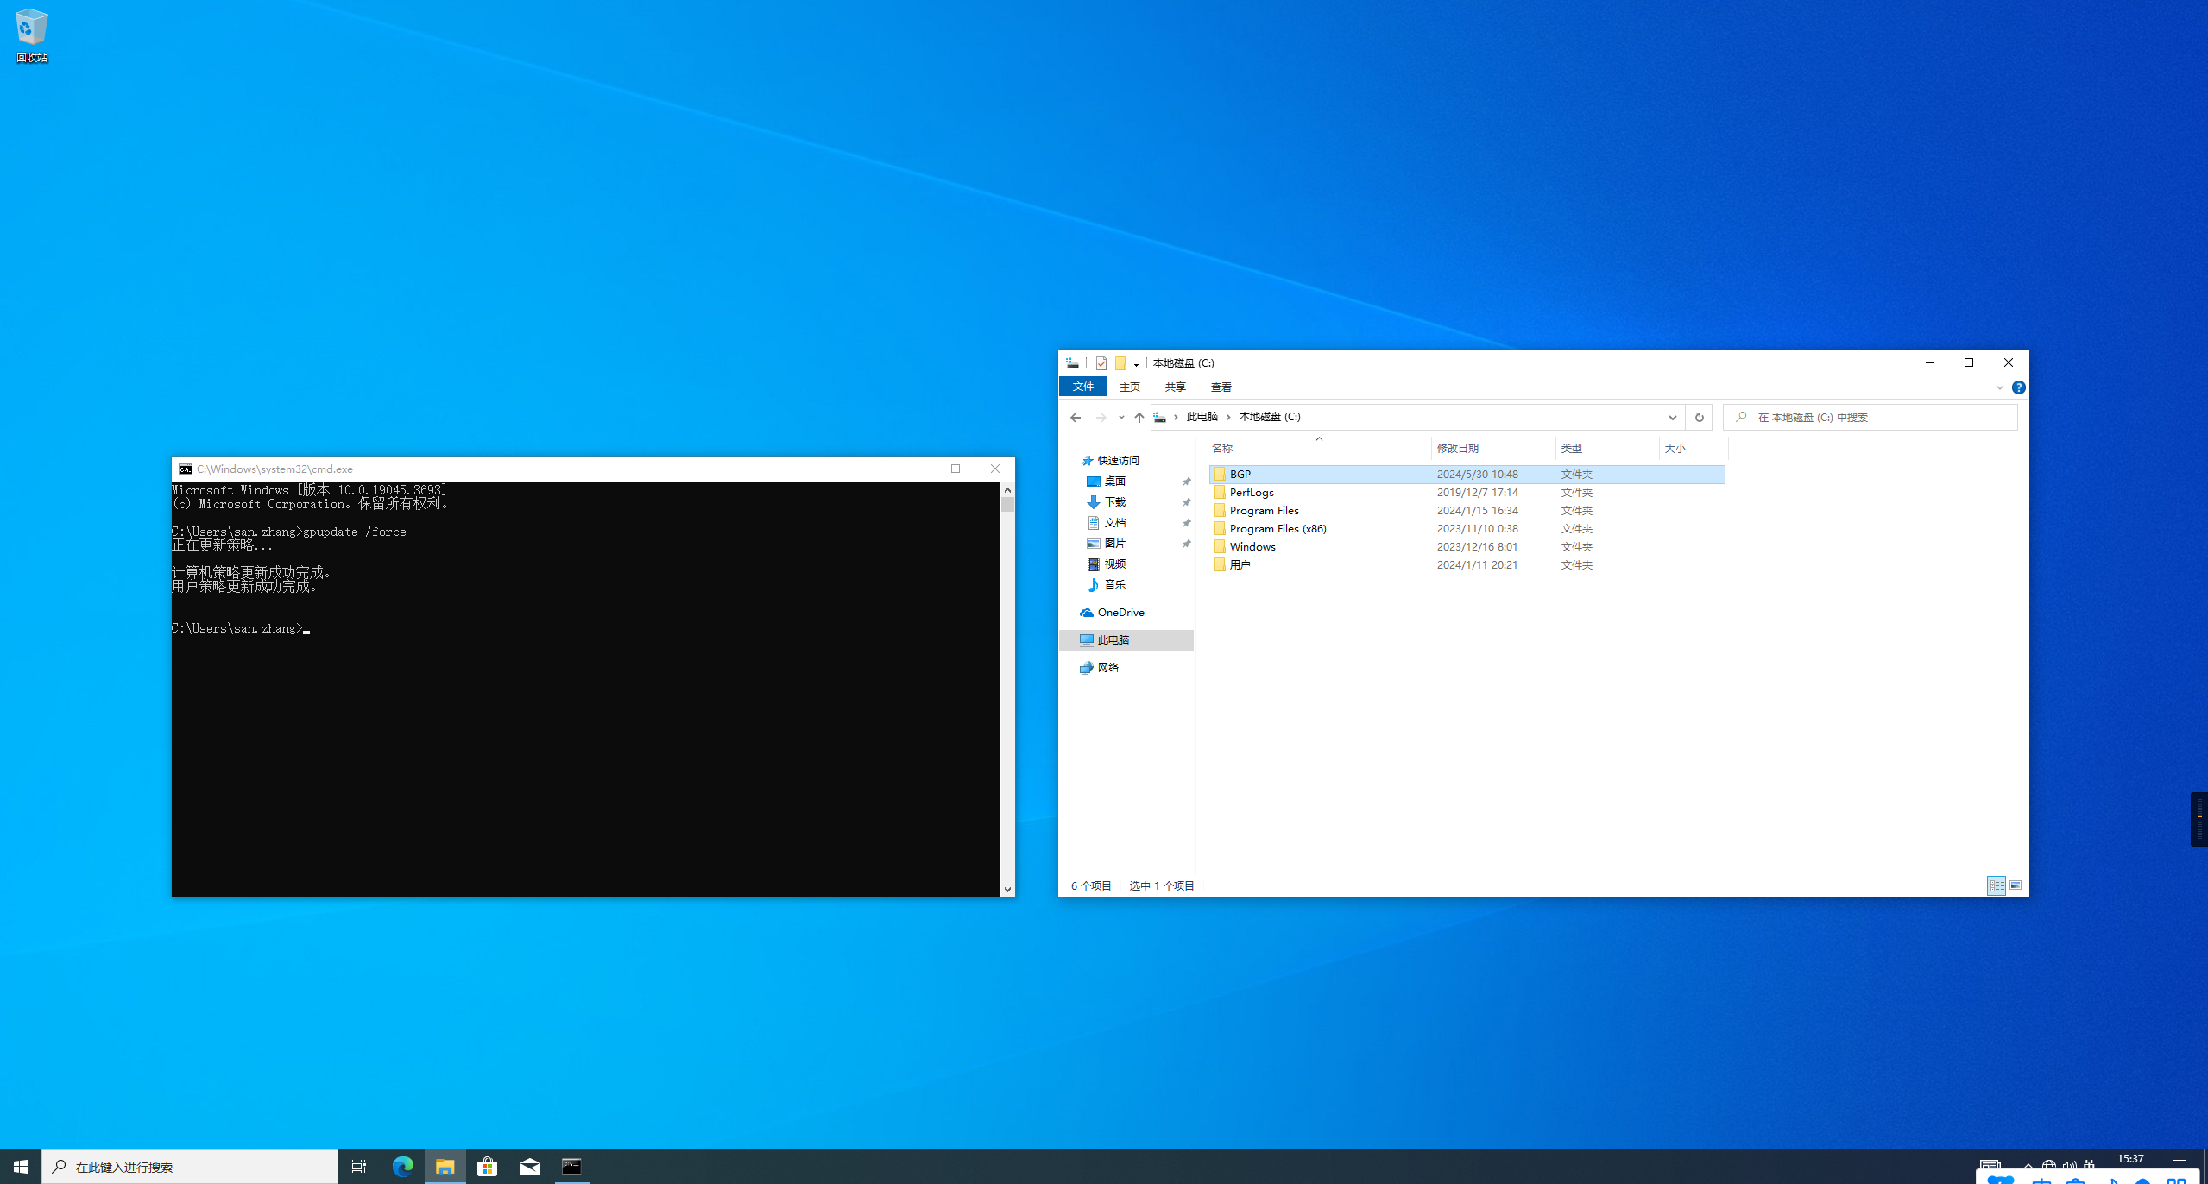Select the BGP folder
This screenshot has width=2208, height=1184.
[x=1467, y=474]
